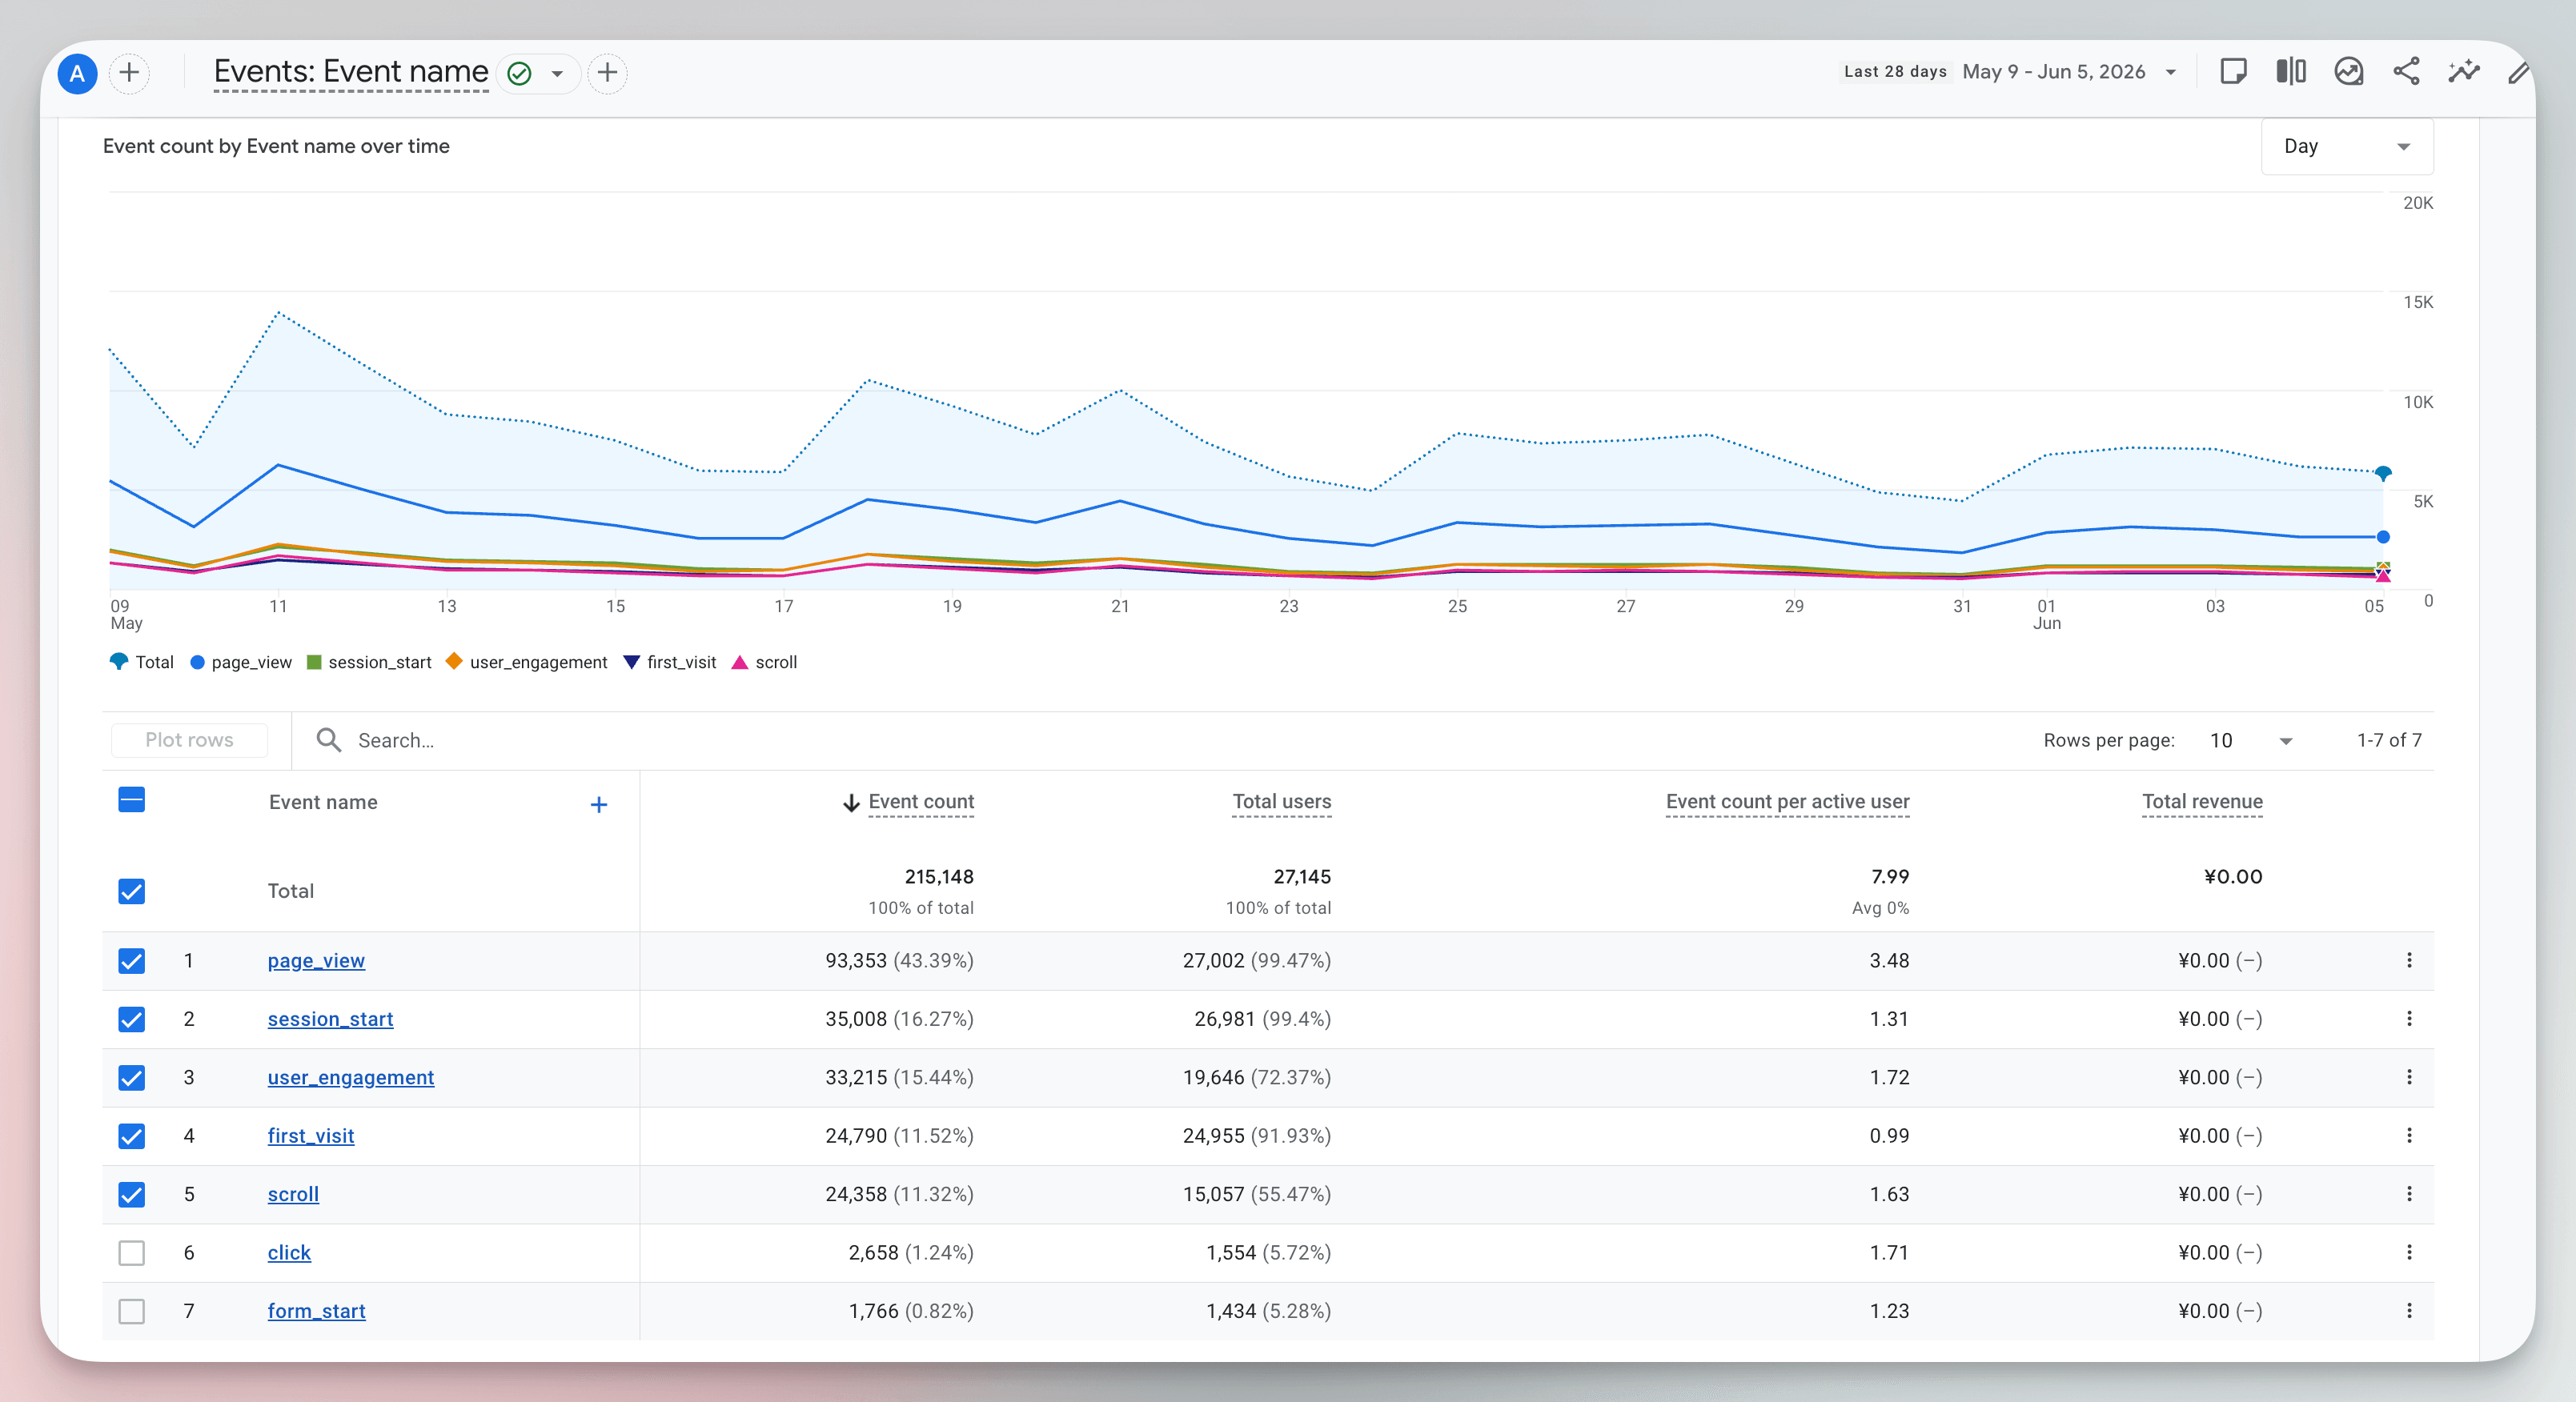Sort by the Total users column header
The image size is (2576, 1402).
click(x=1281, y=802)
